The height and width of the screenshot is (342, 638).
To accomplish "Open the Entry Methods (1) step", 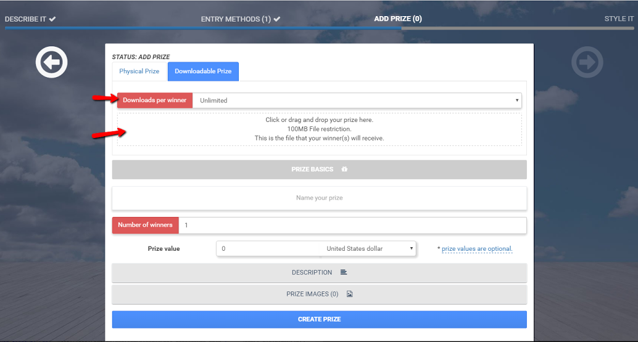I will [236, 19].
